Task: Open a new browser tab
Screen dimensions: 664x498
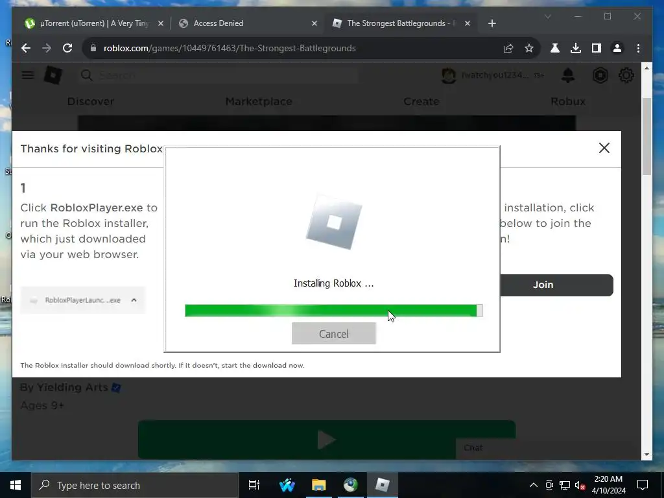Action: 492,23
